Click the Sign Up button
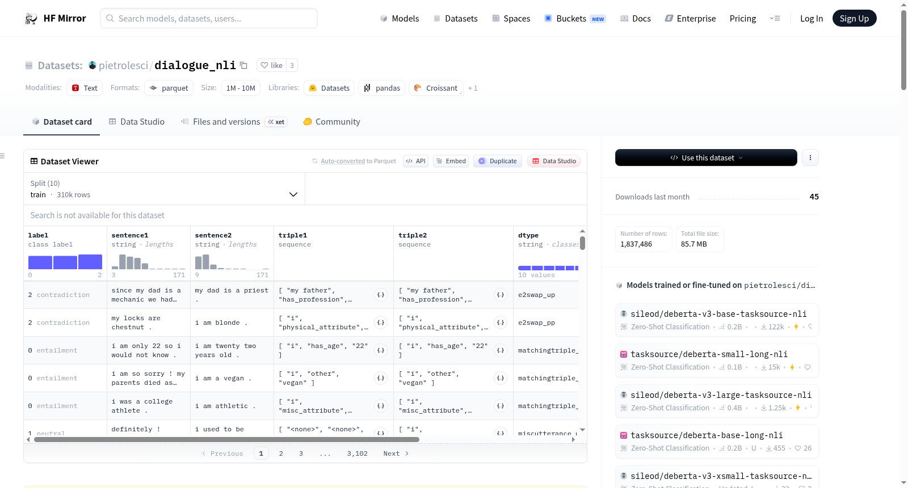The width and height of the screenshot is (908, 488). coord(854,19)
